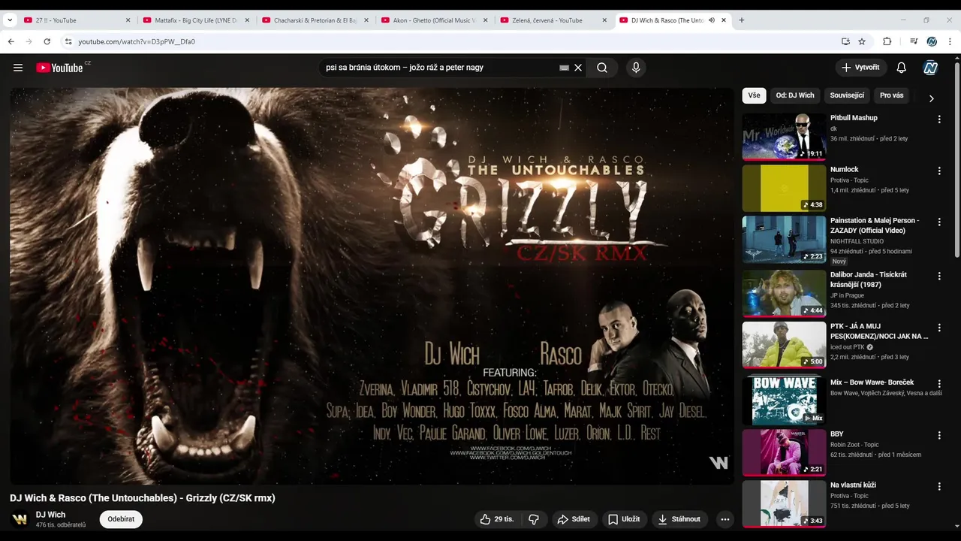Click the browser address bar URL
This screenshot has height=541, width=961.
[137, 41]
